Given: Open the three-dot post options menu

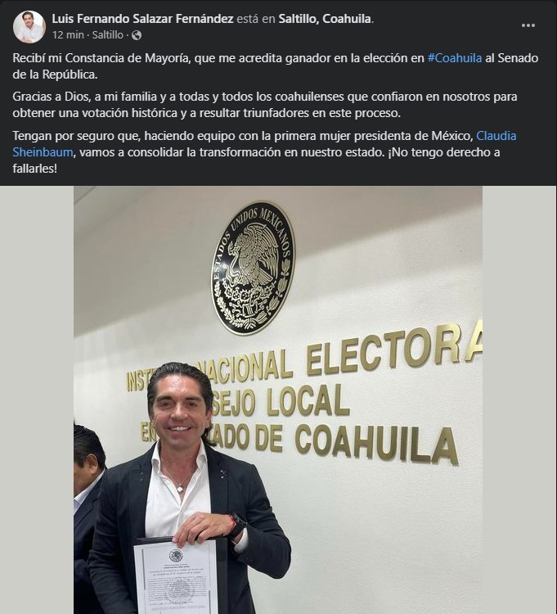Looking at the screenshot, I should (528, 26).
